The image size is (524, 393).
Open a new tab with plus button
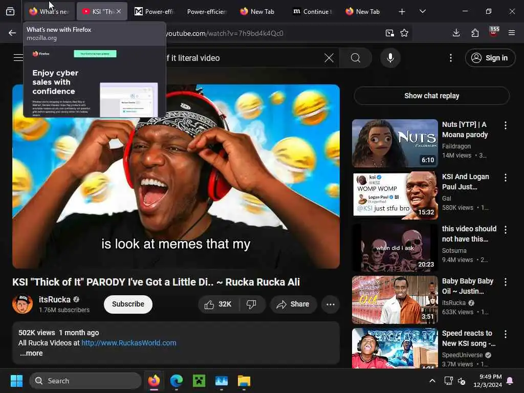click(402, 12)
